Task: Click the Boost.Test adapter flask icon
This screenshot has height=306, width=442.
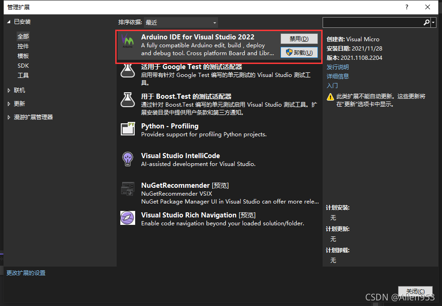Action: (x=128, y=100)
